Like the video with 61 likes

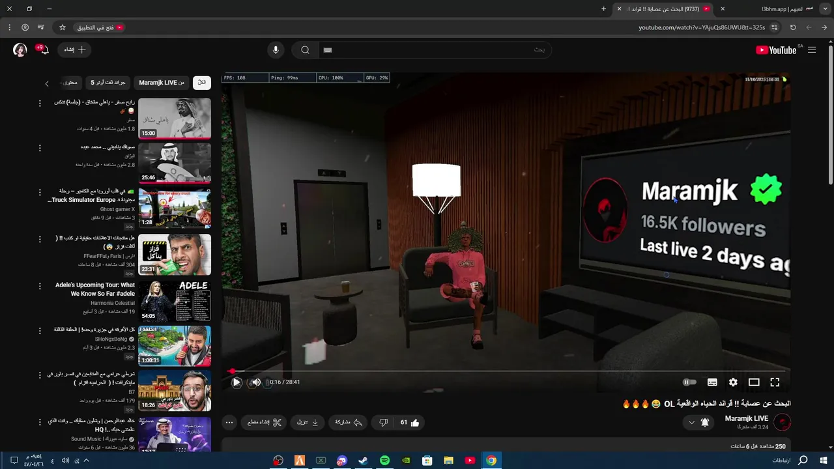click(410, 422)
